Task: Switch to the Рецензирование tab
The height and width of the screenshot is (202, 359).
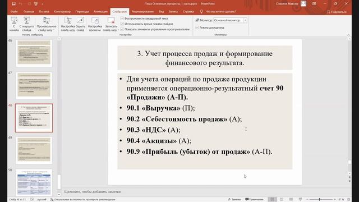Action: (142, 11)
